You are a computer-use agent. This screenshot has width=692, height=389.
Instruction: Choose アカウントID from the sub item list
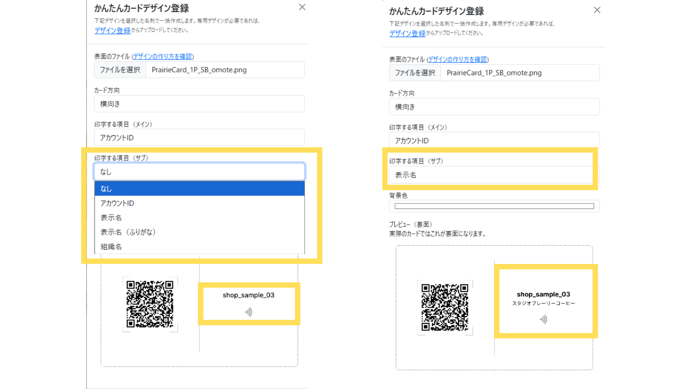199,203
